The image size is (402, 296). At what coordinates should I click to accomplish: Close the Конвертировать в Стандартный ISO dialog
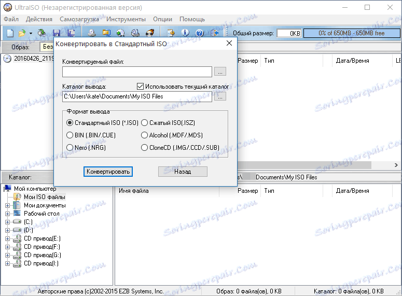(229, 43)
